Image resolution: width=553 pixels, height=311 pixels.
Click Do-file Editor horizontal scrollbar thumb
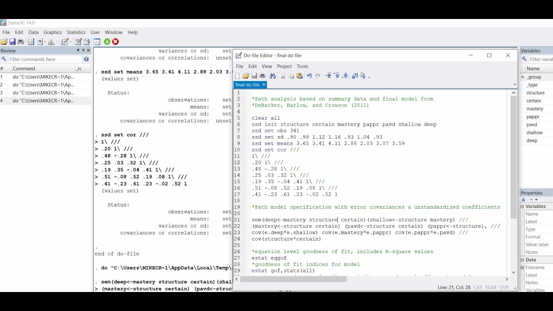coord(293,279)
